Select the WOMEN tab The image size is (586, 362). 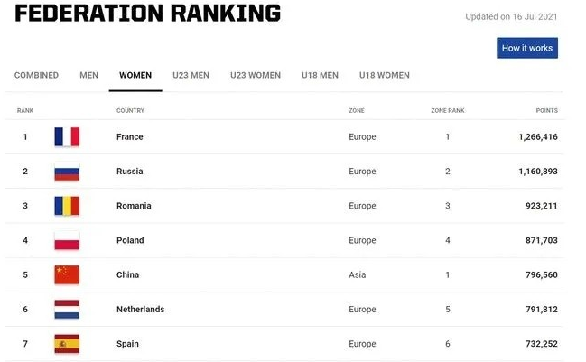pyautogui.click(x=135, y=76)
